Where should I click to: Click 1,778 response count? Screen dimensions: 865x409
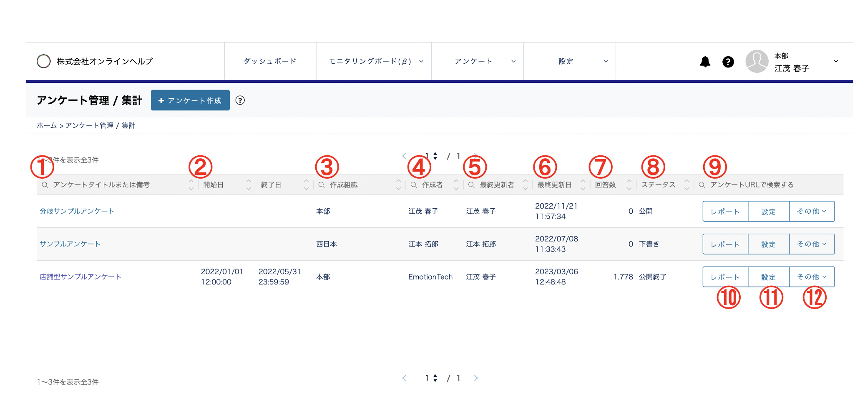point(623,277)
